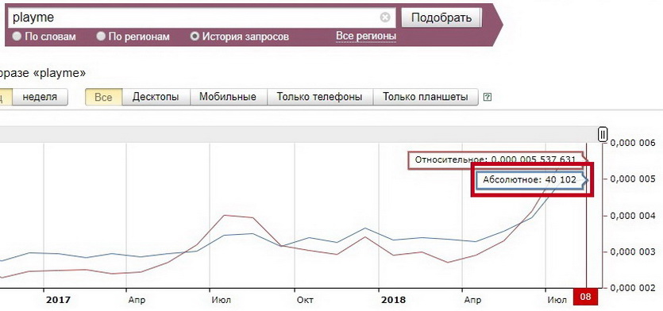Filter by 'Десктопы'
Image resolution: width=663 pixels, height=311 pixels.
point(156,97)
